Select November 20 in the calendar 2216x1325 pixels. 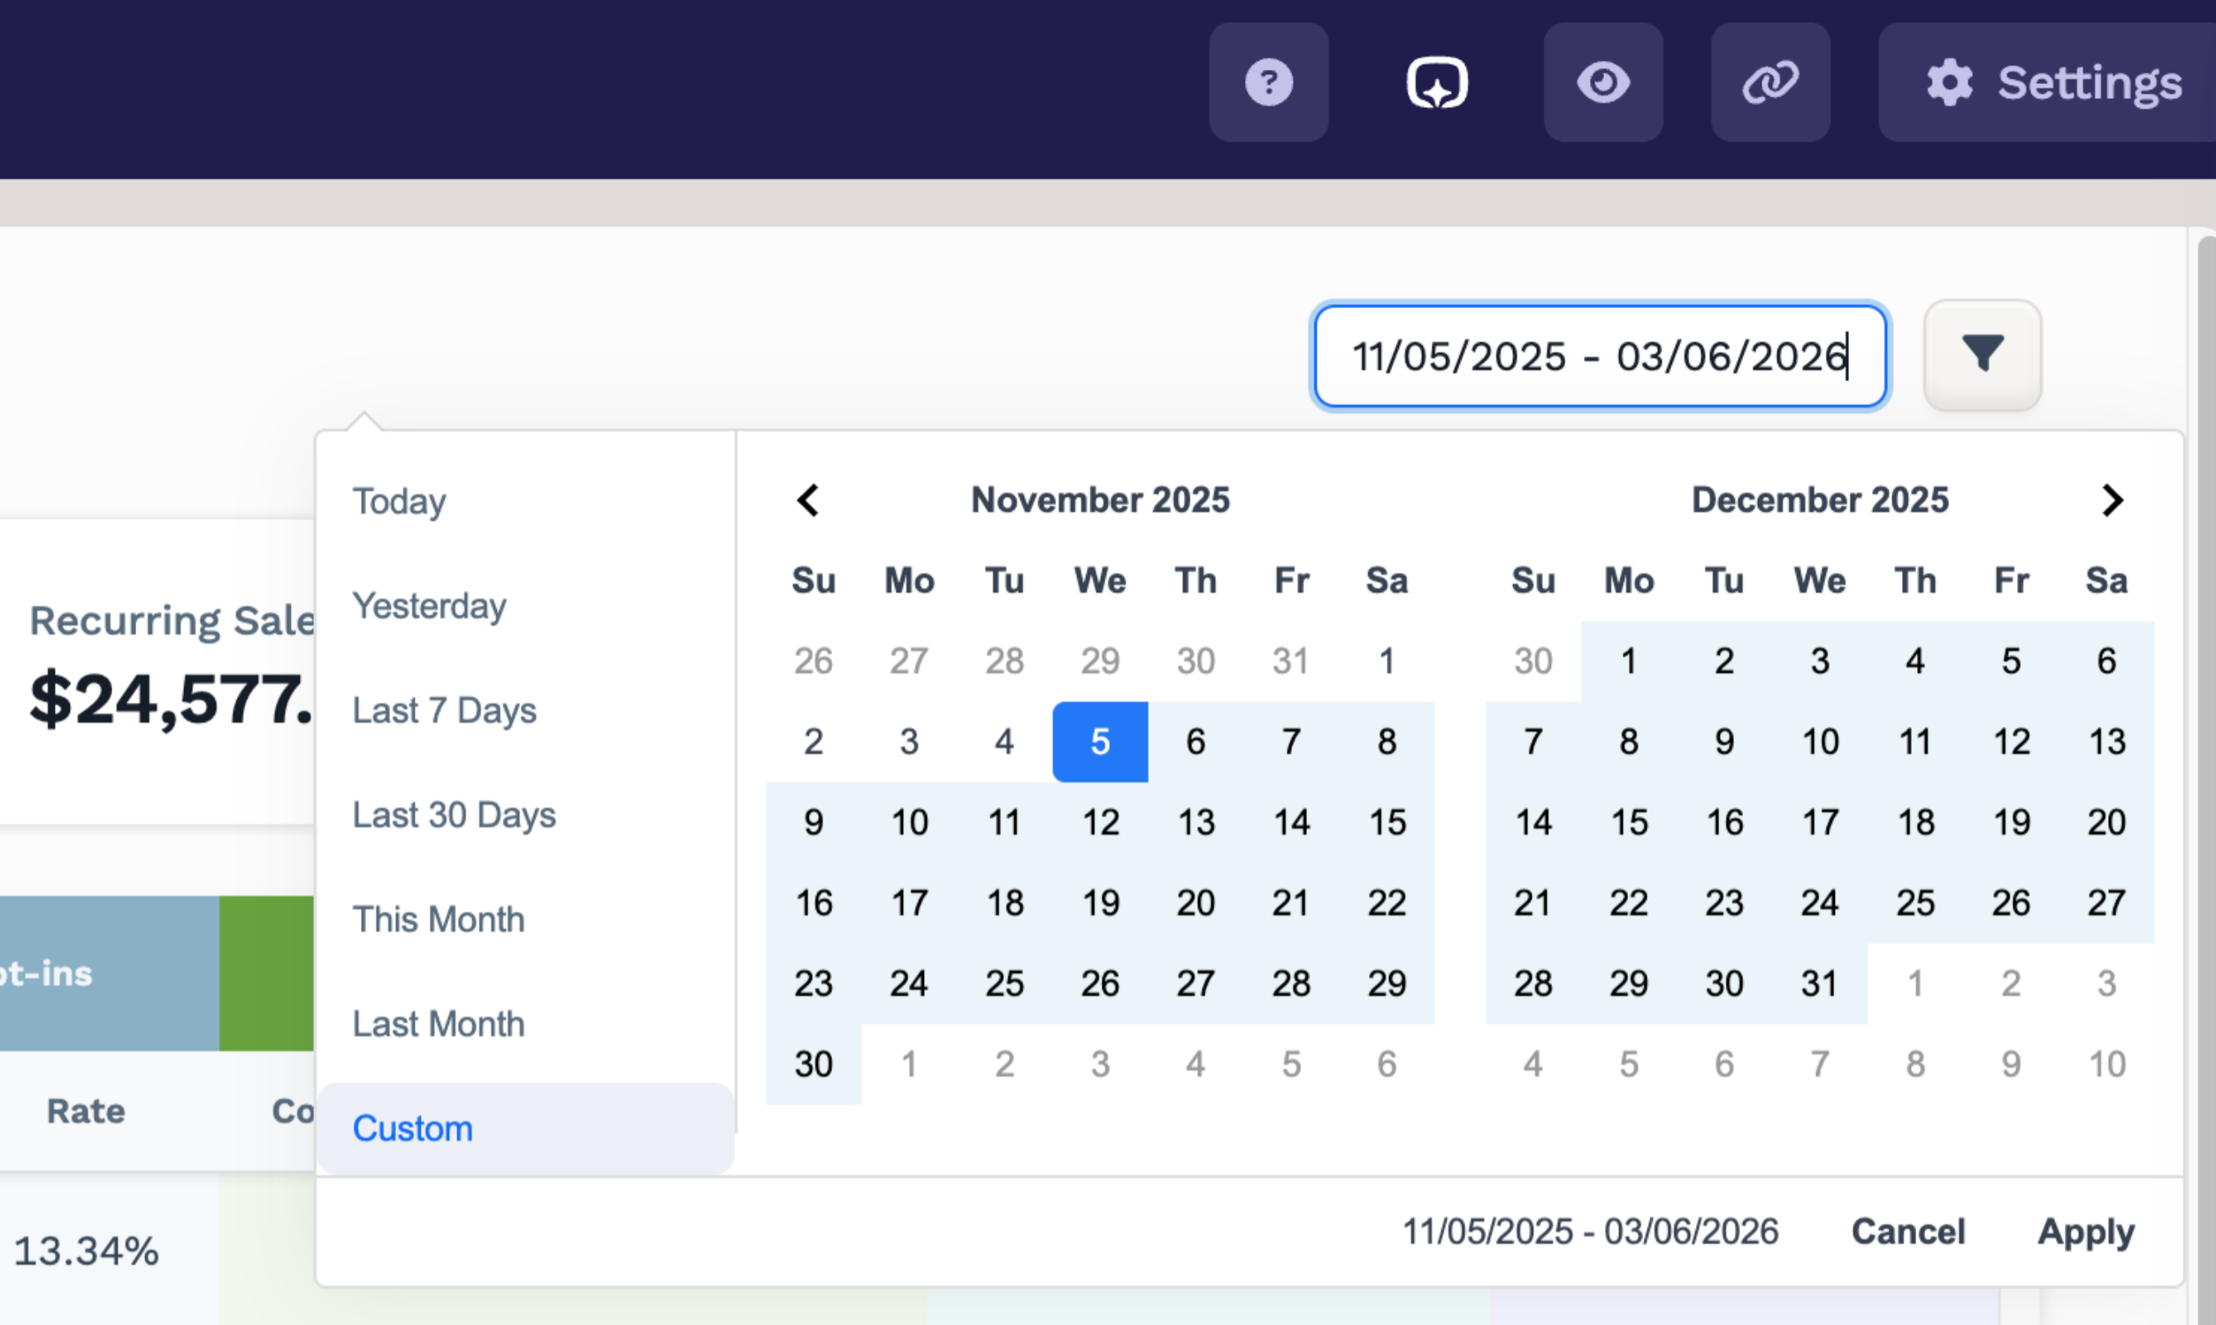(1195, 903)
